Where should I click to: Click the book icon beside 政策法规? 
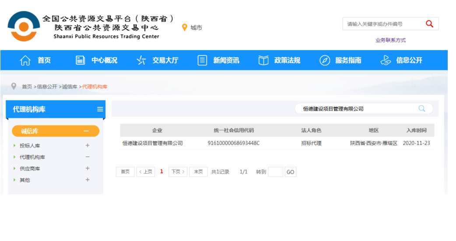coord(263,60)
